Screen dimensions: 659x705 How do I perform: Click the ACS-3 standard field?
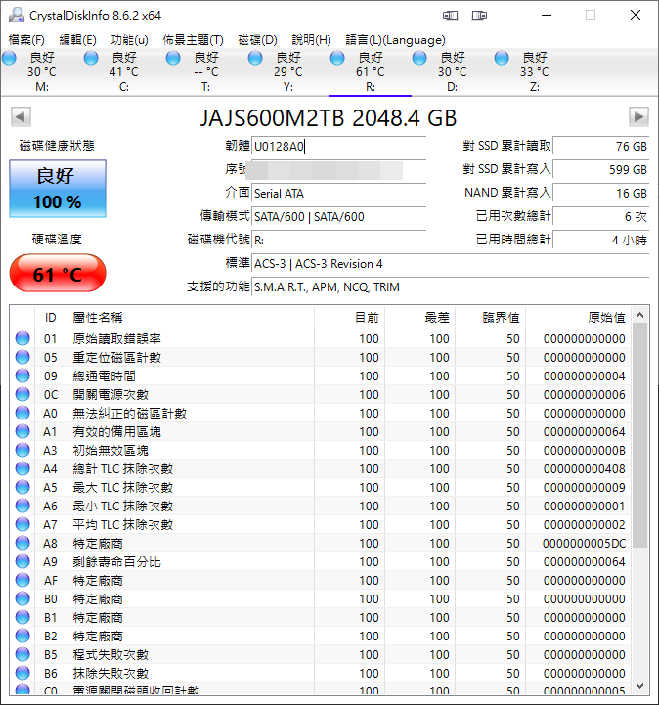coord(451,263)
